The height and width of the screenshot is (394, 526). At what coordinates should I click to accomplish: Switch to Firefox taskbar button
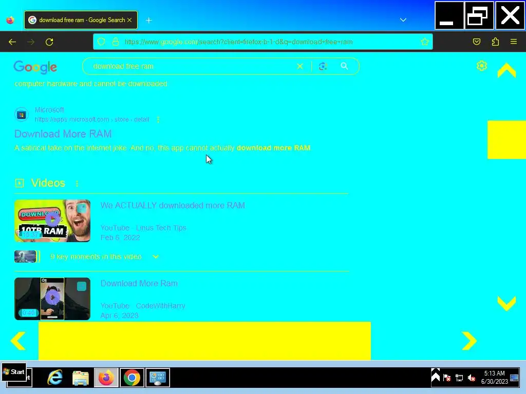(x=106, y=378)
